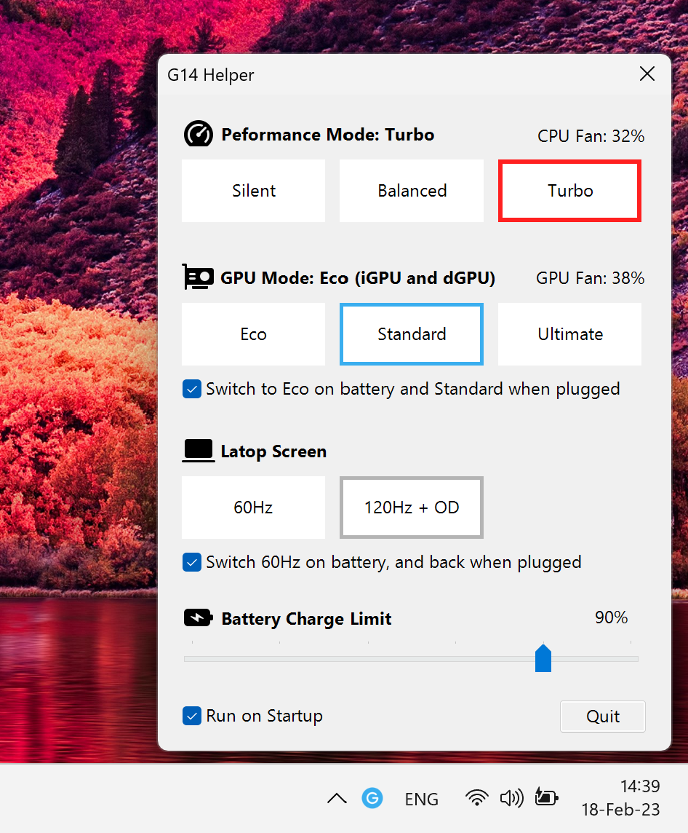Open the clock and date panel
The height and width of the screenshot is (833, 688).
[x=620, y=798]
